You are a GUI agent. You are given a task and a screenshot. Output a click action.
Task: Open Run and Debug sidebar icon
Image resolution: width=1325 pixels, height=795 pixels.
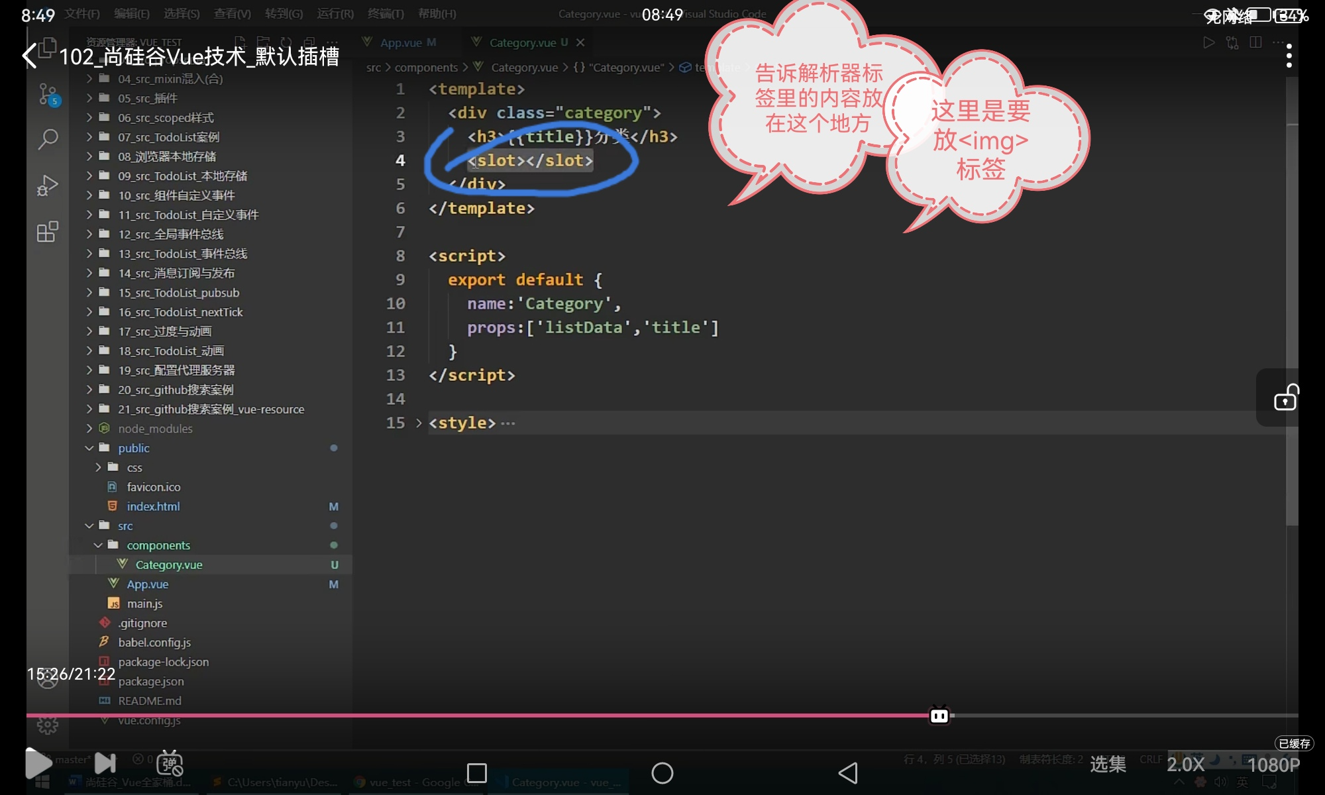[x=48, y=185]
